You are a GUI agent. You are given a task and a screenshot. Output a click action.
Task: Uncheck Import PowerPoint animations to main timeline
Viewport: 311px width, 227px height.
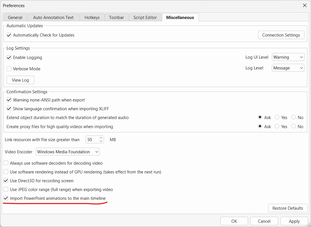pyautogui.click(x=6, y=198)
